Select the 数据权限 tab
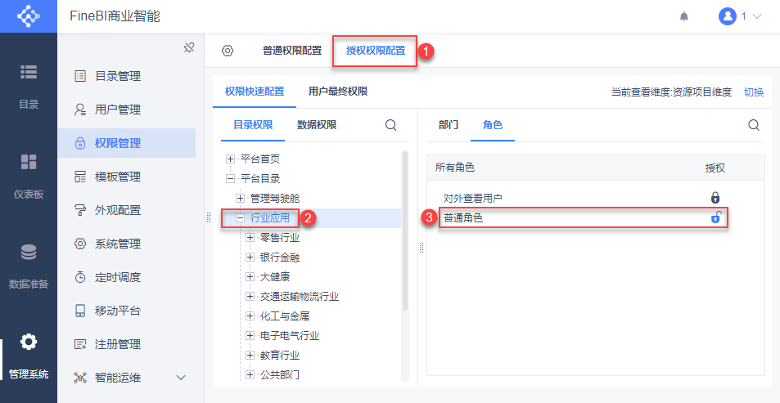Screen dimensions: 780x403 click(317, 125)
